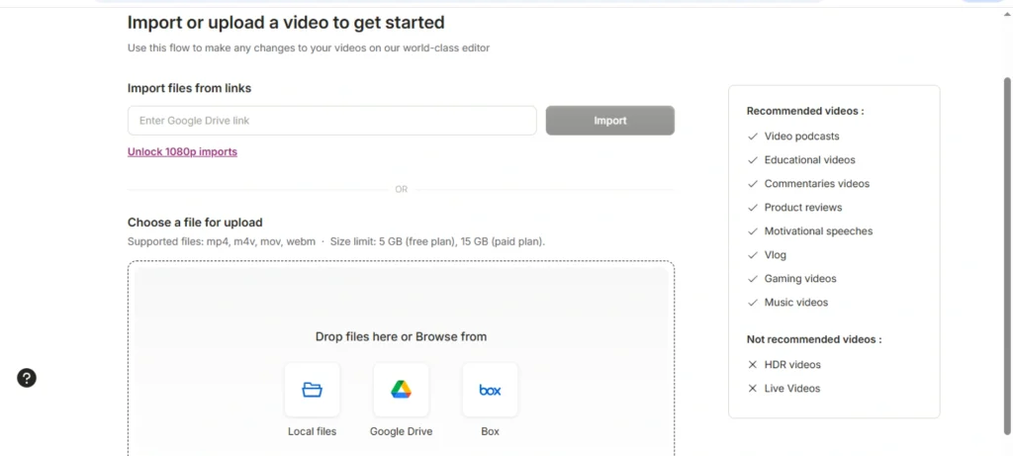Click the Box label under its icon
The width and height of the screenshot is (1013, 456).
(490, 431)
